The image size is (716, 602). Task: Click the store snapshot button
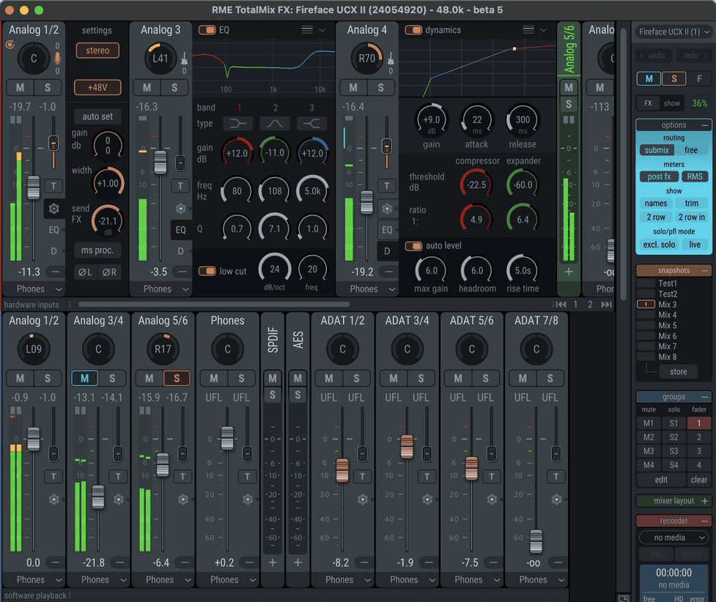pyautogui.click(x=678, y=372)
